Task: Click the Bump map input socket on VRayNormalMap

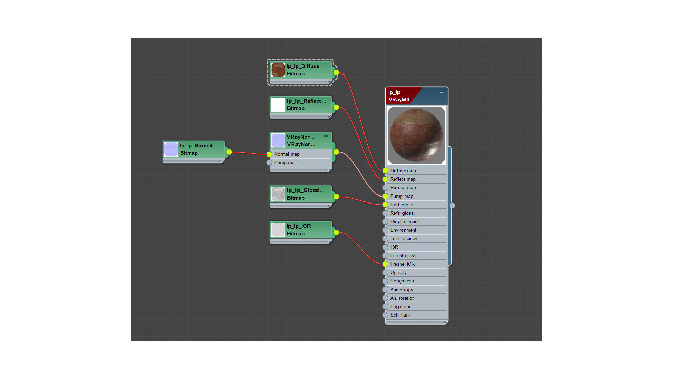Action: pos(269,163)
